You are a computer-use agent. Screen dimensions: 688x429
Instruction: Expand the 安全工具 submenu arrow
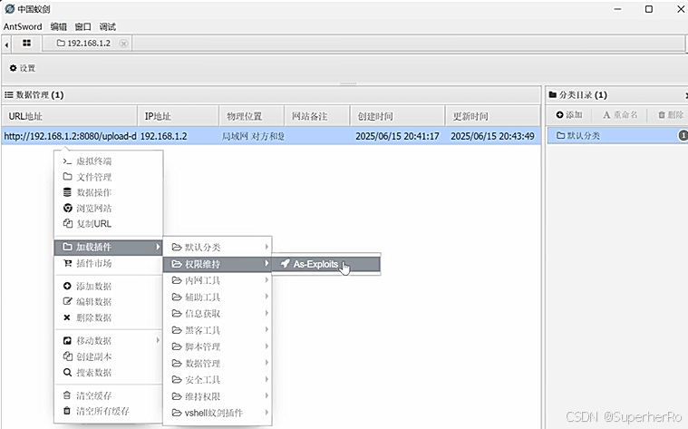(266, 379)
